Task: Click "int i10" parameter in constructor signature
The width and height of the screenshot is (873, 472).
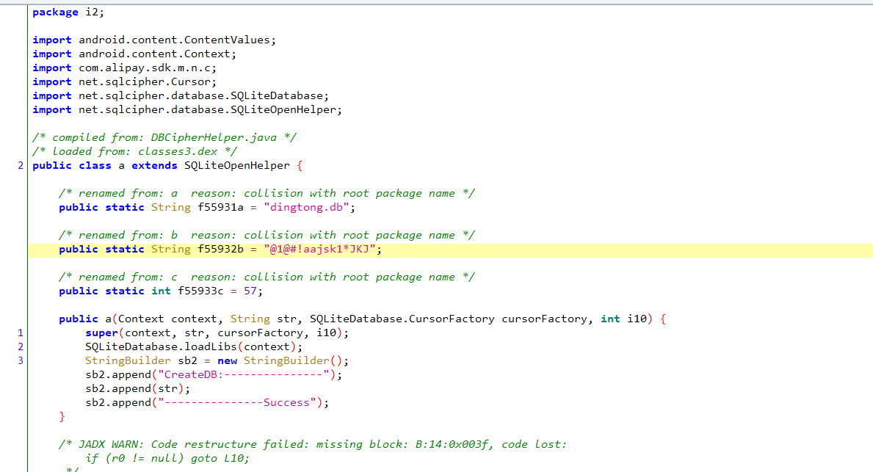Action: pyautogui.click(x=623, y=319)
